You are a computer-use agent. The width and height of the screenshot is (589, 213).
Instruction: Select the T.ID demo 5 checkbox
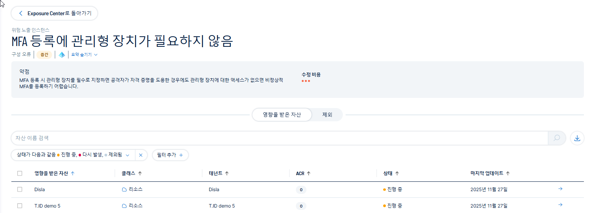point(20,206)
